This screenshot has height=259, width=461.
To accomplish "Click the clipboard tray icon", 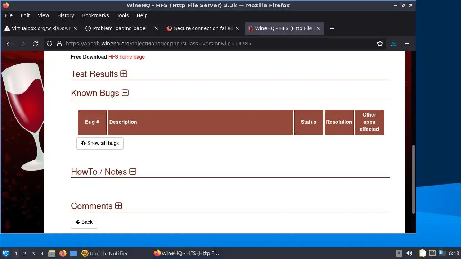I will coord(422,253).
